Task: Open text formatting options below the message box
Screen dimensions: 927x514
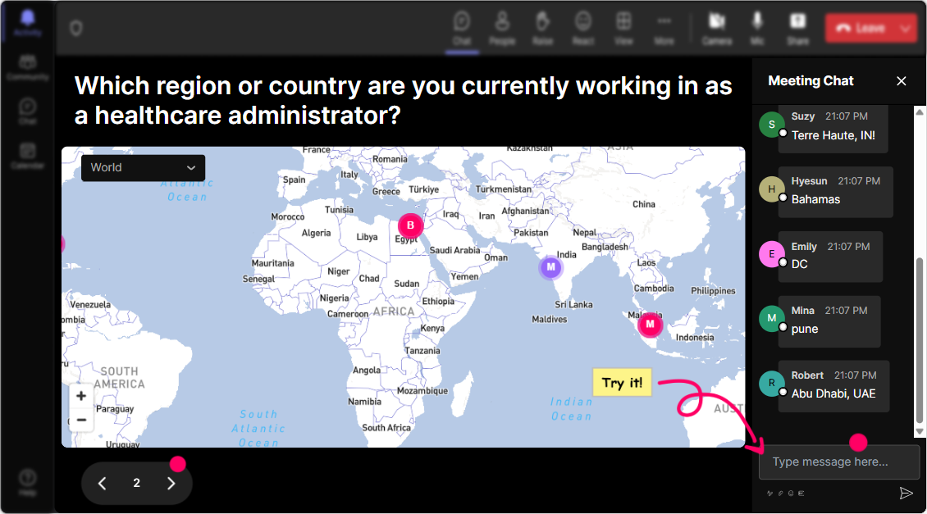Action: [x=769, y=494]
